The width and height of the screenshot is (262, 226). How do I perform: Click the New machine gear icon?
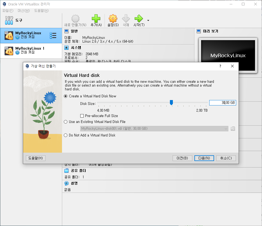coord(75,19)
